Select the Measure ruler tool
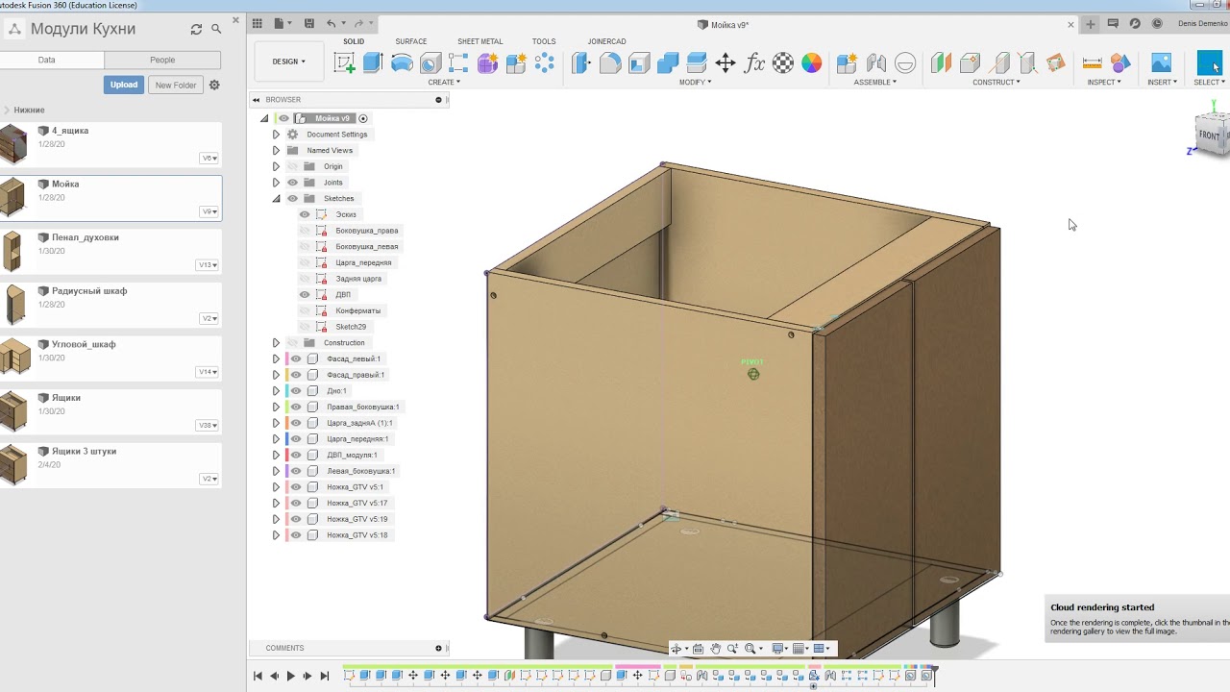The image size is (1230, 692). [x=1092, y=63]
